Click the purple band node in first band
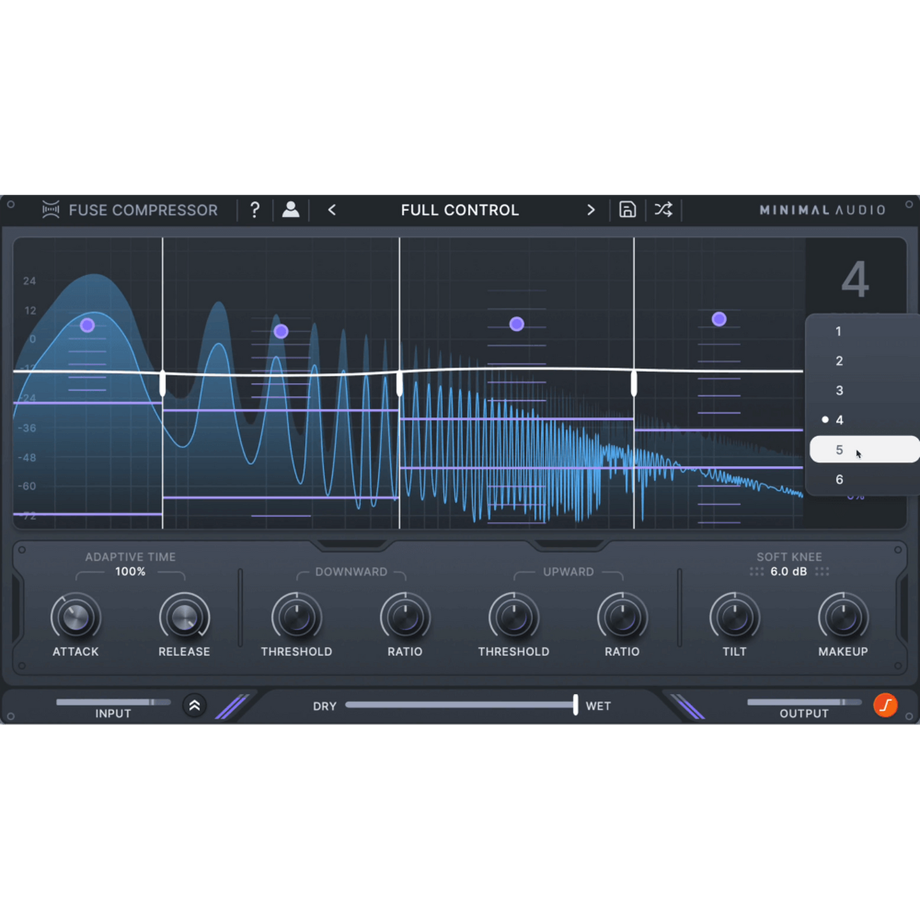This screenshot has height=920, width=920. [x=87, y=325]
